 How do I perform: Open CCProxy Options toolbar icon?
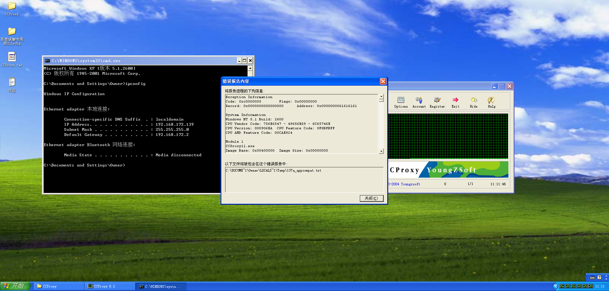point(401,103)
